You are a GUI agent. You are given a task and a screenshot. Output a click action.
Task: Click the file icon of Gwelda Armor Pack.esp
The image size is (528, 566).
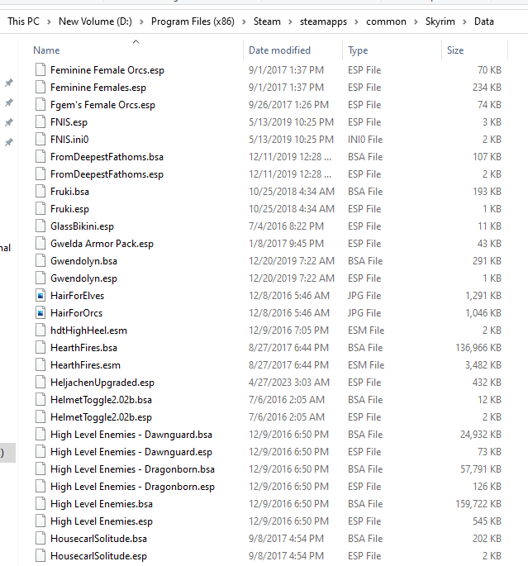click(40, 244)
